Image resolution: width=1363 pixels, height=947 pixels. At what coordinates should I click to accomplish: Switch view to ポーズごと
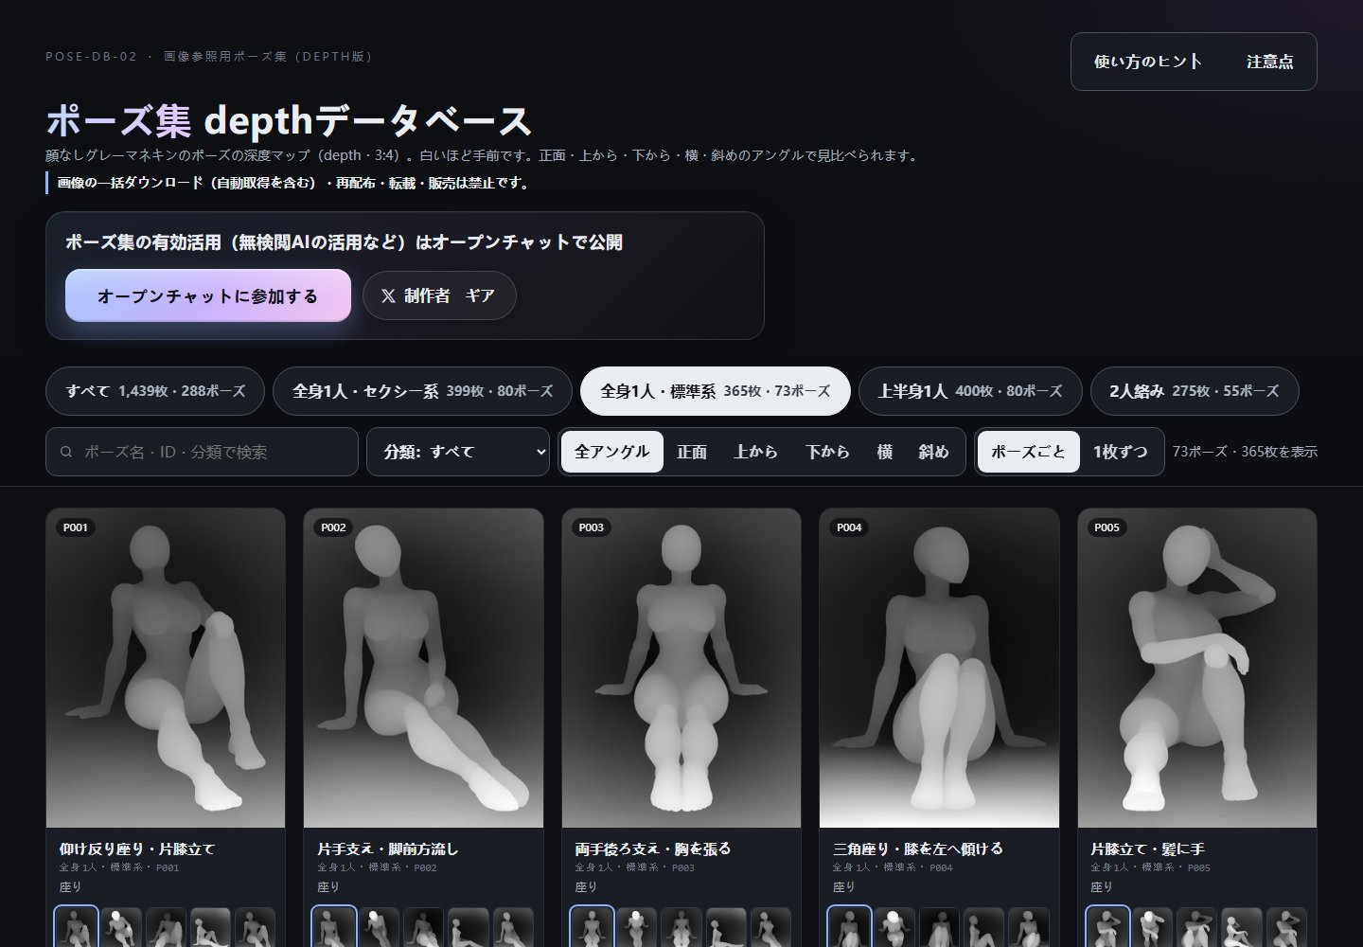click(1028, 452)
